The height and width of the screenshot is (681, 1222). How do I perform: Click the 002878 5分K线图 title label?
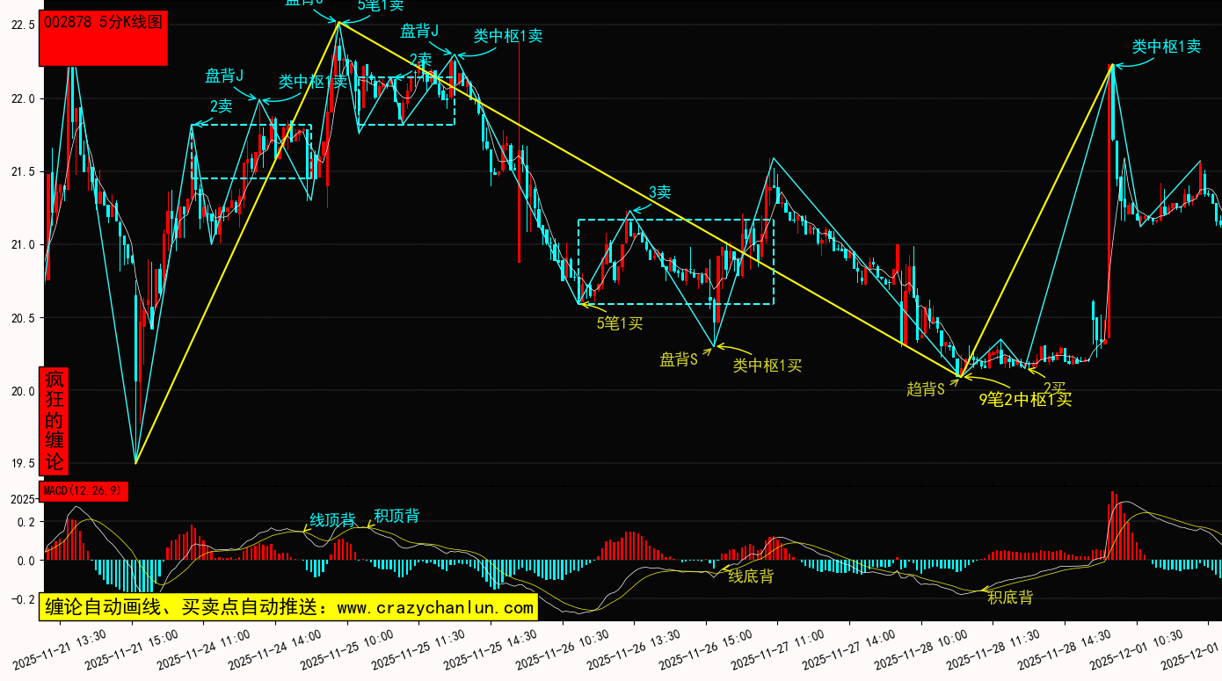pos(103,24)
